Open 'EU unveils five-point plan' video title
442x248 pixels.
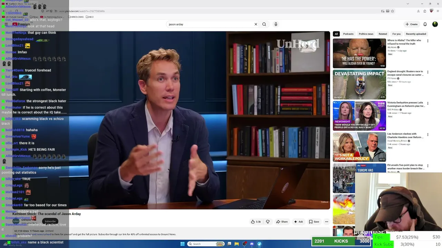(406, 167)
